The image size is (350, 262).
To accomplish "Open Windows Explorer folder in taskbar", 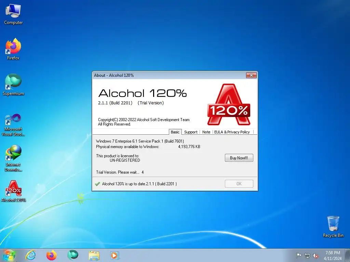I will coord(94,256).
